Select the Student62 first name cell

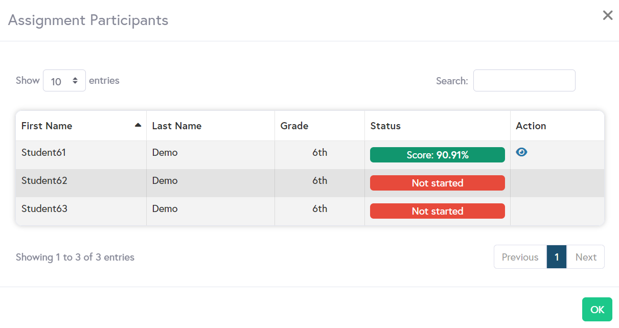click(x=44, y=180)
